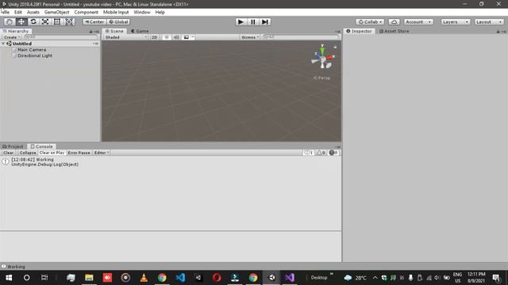The image size is (508, 285).
Task: Open the Window menu
Action: click(x=142, y=13)
